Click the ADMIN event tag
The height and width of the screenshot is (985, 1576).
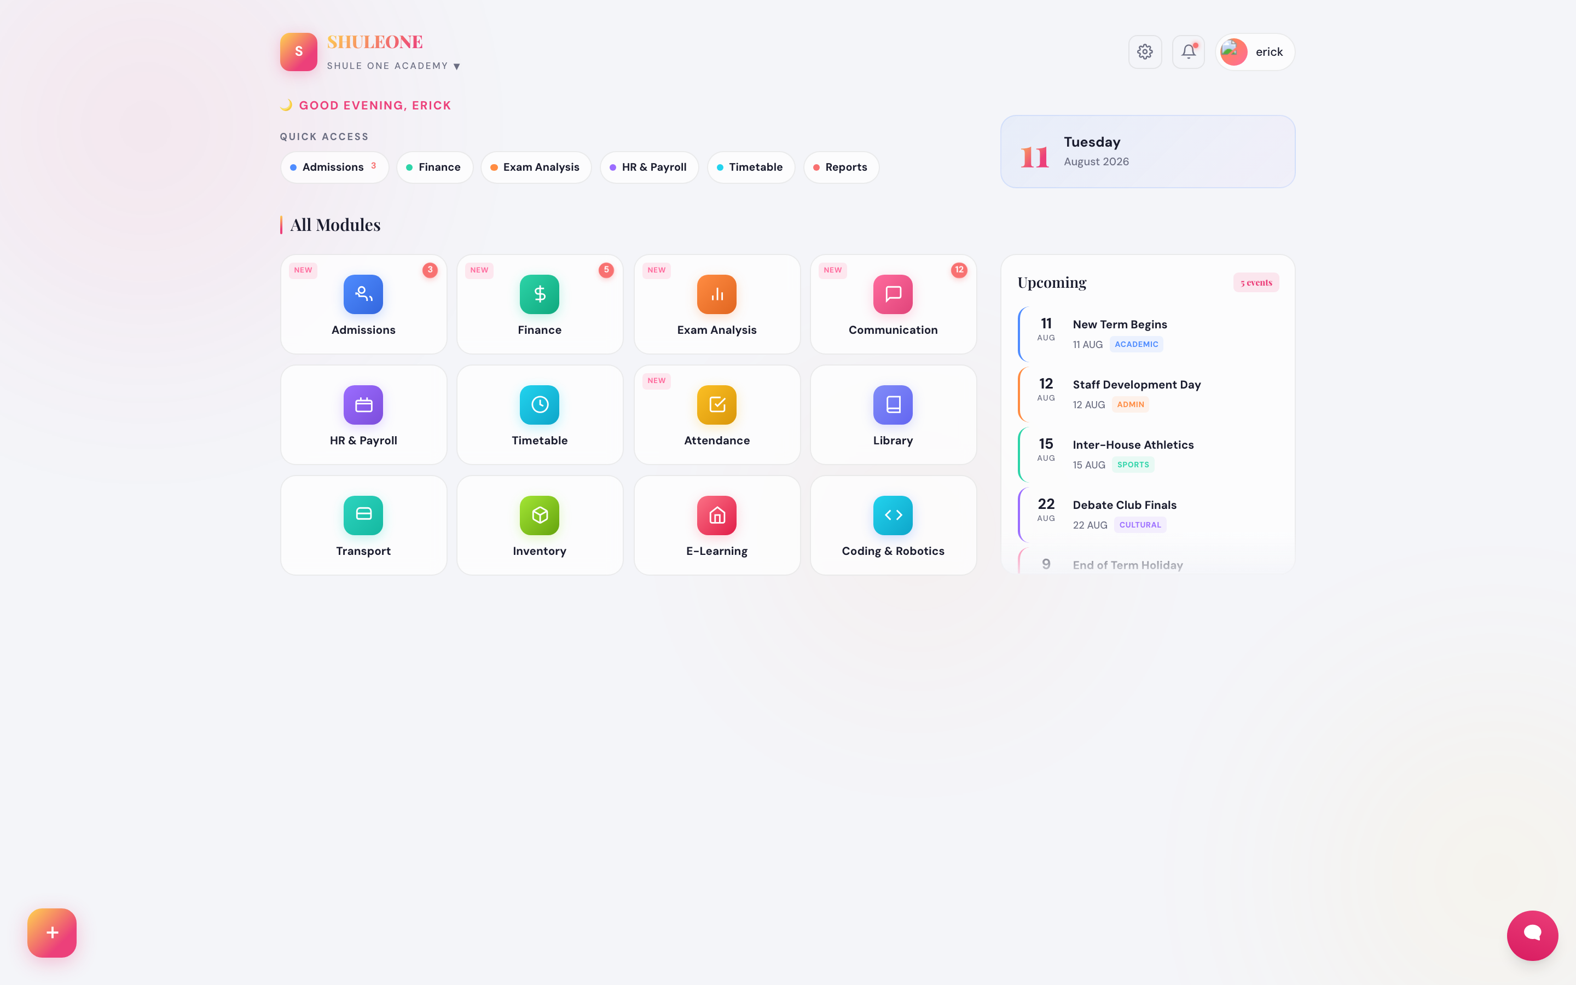pos(1131,404)
